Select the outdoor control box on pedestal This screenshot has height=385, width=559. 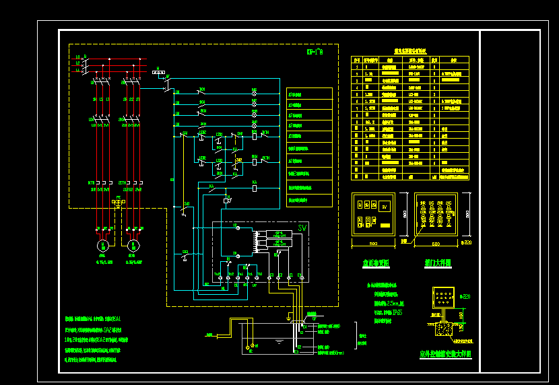[443, 297]
